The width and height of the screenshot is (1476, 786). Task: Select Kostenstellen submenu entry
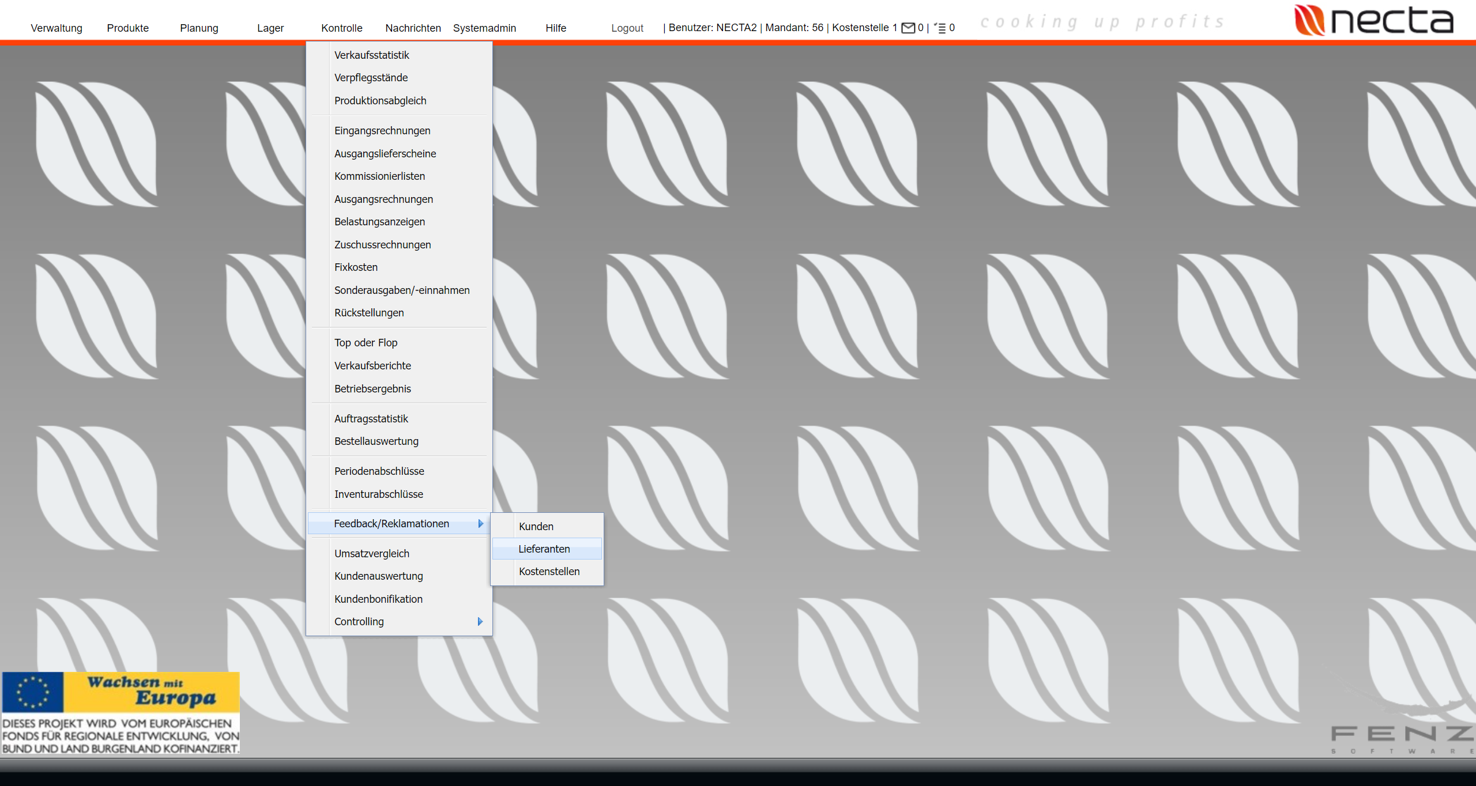click(x=549, y=571)
